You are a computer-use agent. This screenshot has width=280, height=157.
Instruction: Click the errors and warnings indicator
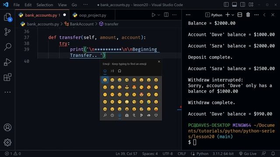pyautogui.click(x=13, y=154)
